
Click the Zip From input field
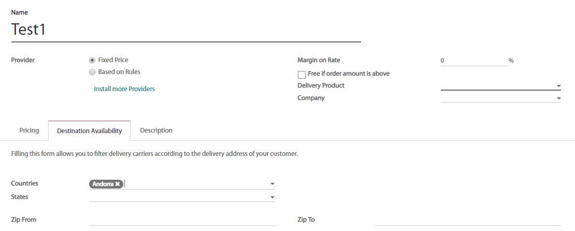point(181,220)
